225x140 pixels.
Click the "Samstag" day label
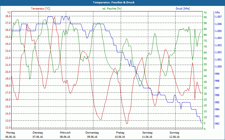coord(147,133)
